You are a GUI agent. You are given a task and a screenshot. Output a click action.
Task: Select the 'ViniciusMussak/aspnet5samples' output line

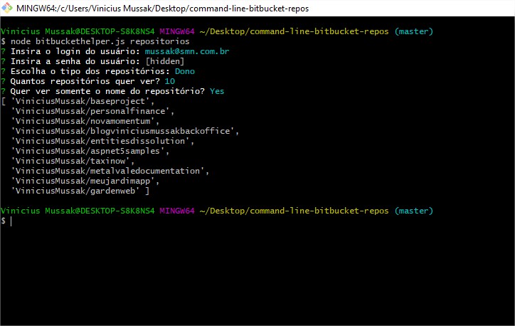(x=90, y=152)
